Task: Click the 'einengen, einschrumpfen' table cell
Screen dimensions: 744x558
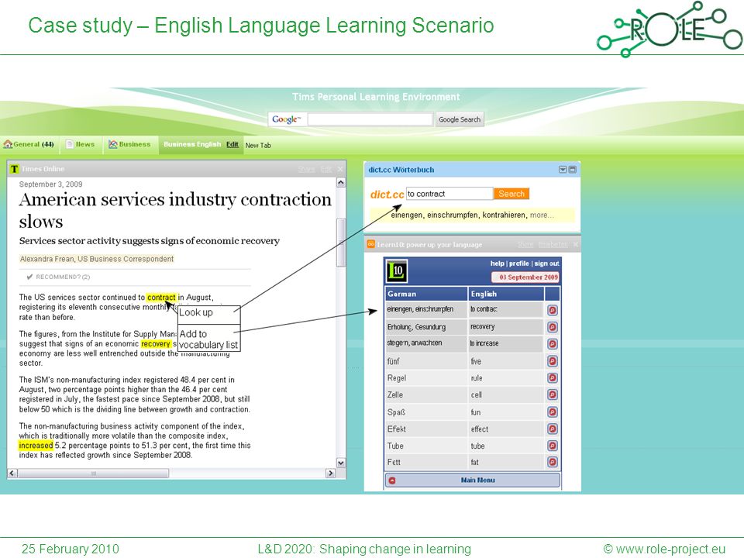Action: (x=426, y=309)
